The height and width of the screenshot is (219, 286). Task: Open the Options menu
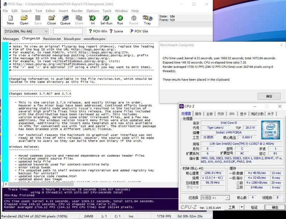[93, 11]
